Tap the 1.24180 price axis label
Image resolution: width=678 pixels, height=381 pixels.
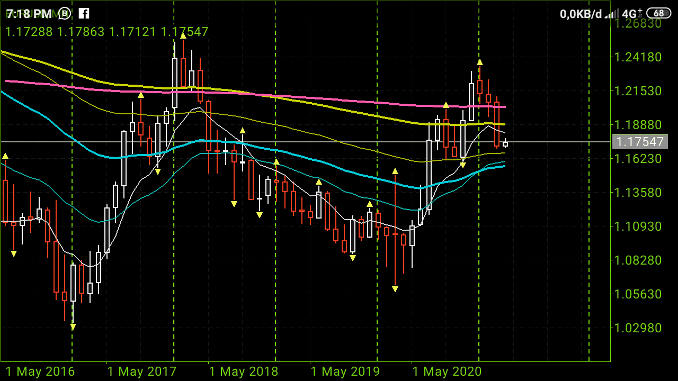click(x=638, y=57)
